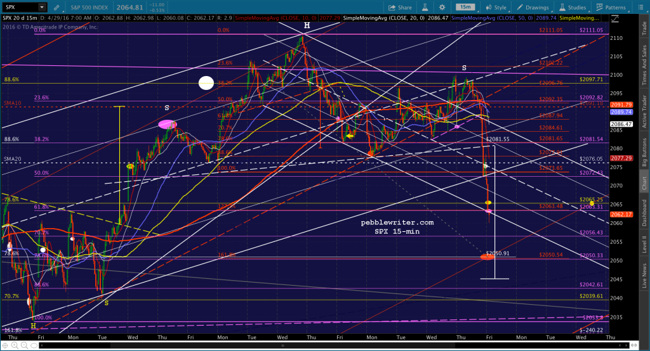Click the $2042.61 magenta level label
This screenshot has width=650, height=351.
point(591,284)
